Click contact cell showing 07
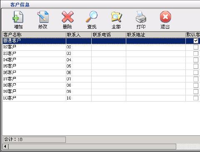Image resolution: width=200 pixels, height=152 pixels. pos(79,79)
